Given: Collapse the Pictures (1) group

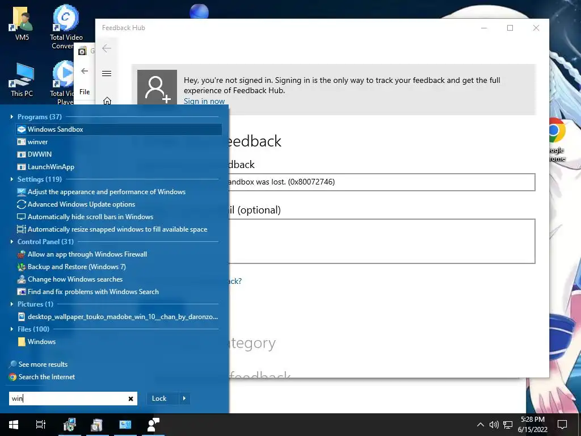Looking at the screenshot, I should (x=11, y=304).
